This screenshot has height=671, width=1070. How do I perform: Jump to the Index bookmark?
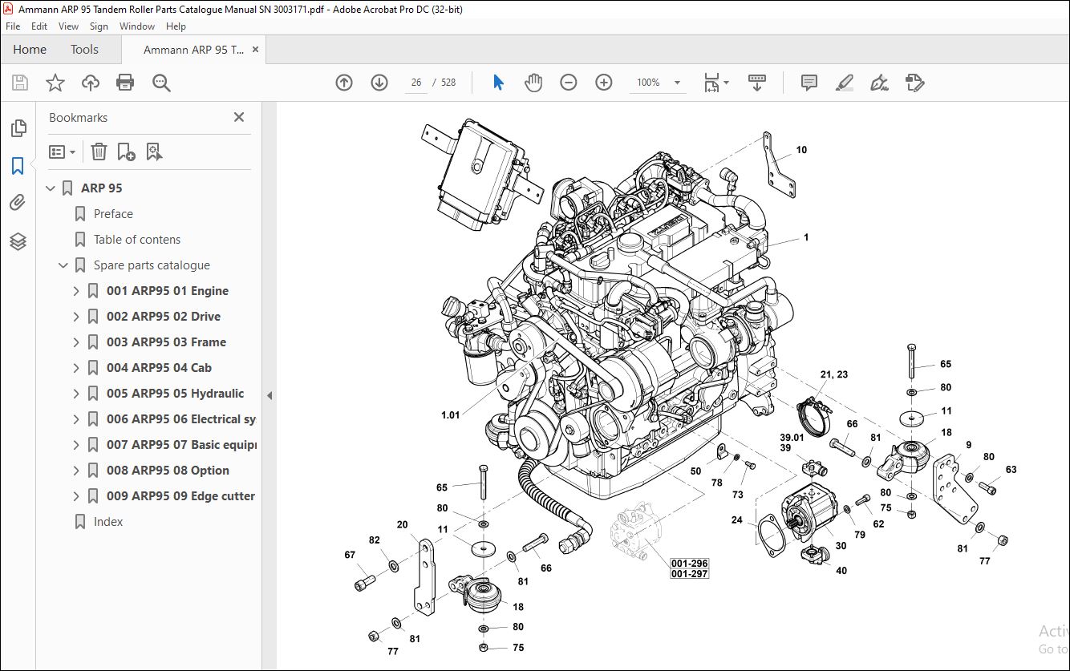point(108,522)
